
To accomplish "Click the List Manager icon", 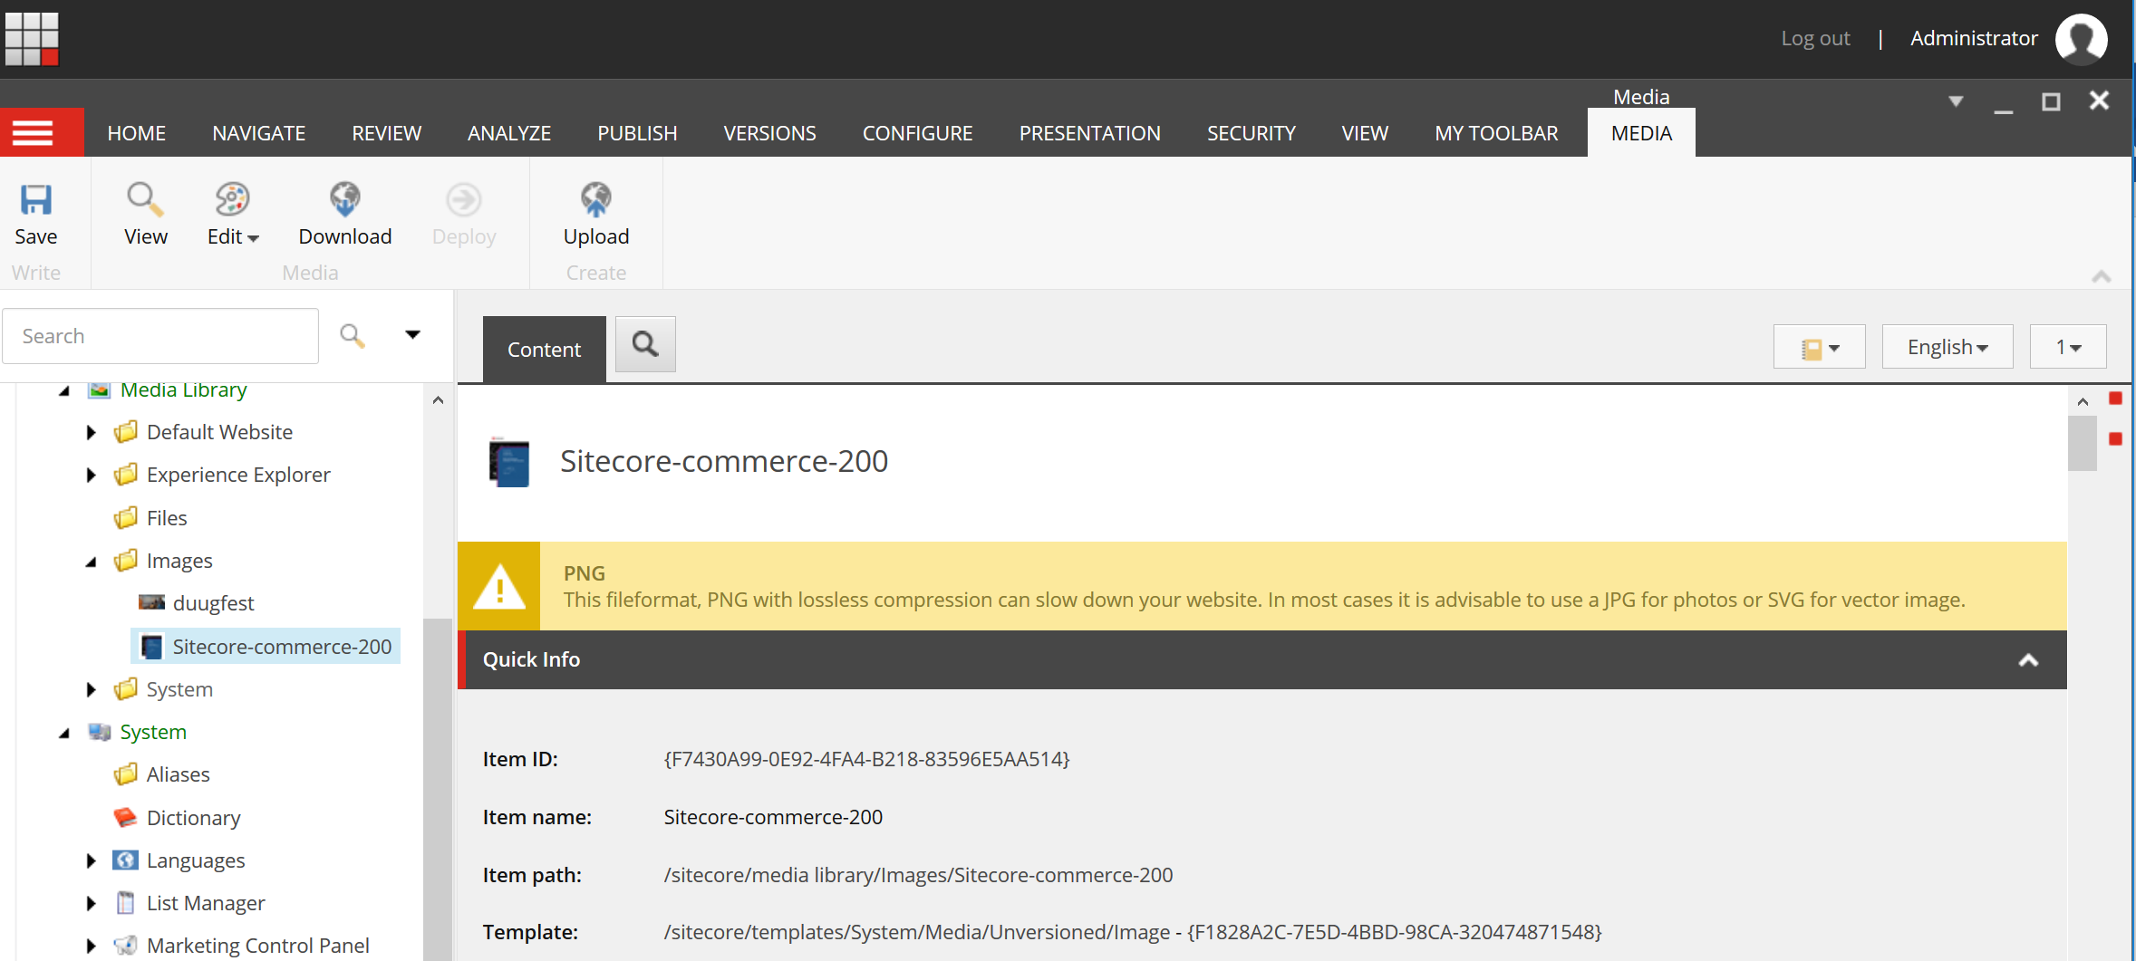I will pos(126,902).
